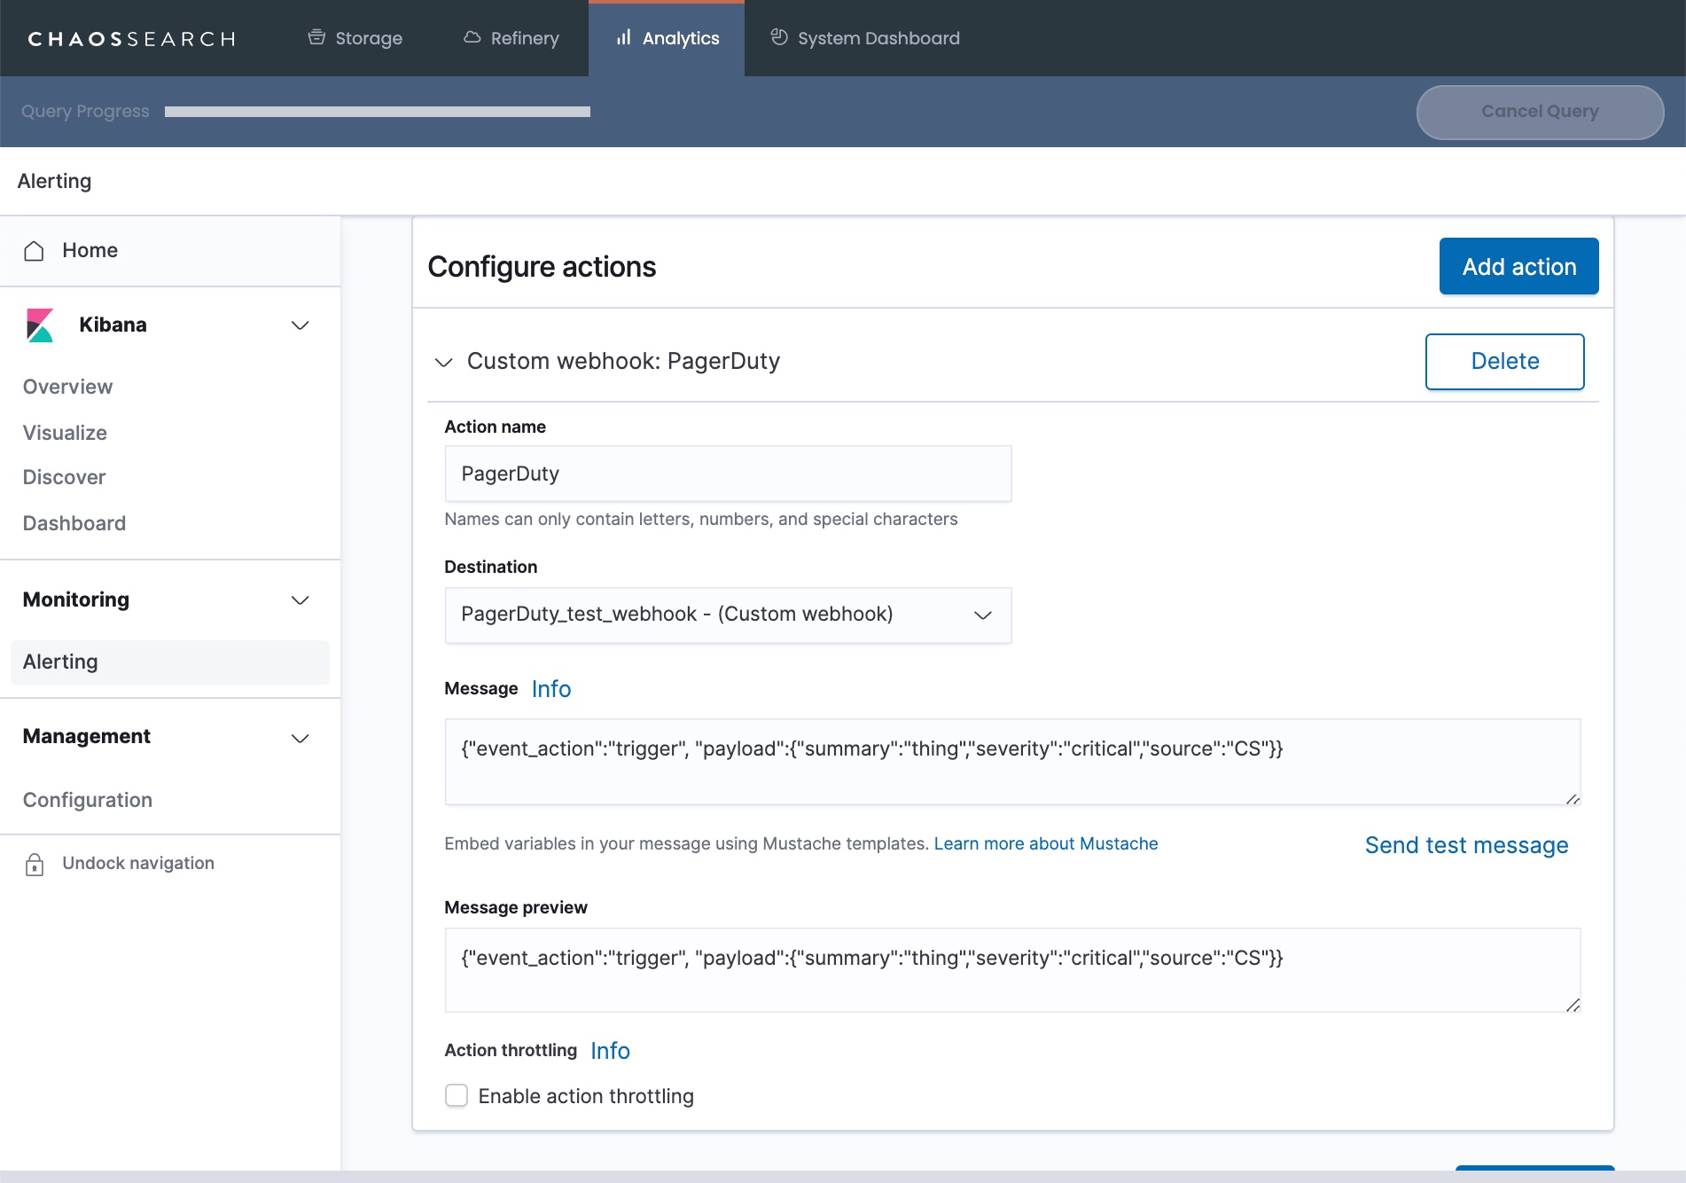Collapse the Custom webhook: PagerDuty accordion
This screenshot has width=1686, height=1183.
coord(444,362)
